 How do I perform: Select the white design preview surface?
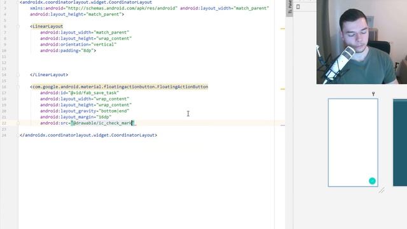pyautogui.click(x=353, y=142)
